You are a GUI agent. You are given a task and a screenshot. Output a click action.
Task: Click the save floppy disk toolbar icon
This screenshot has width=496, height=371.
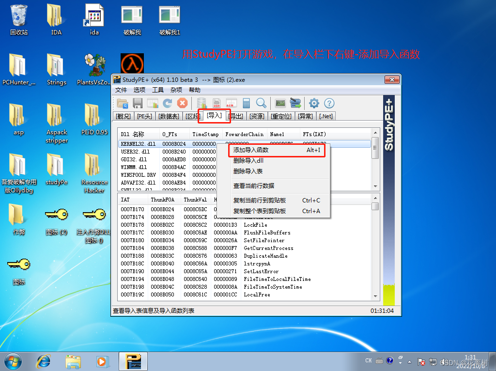pyautogui.click(x=138, y=103)
